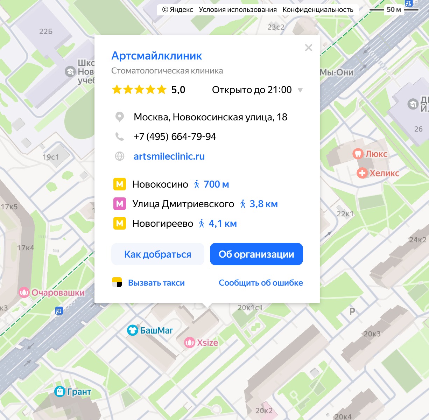Open the Новогиреево station name
The height and width of the screenshot is (420, 429).
163,223
